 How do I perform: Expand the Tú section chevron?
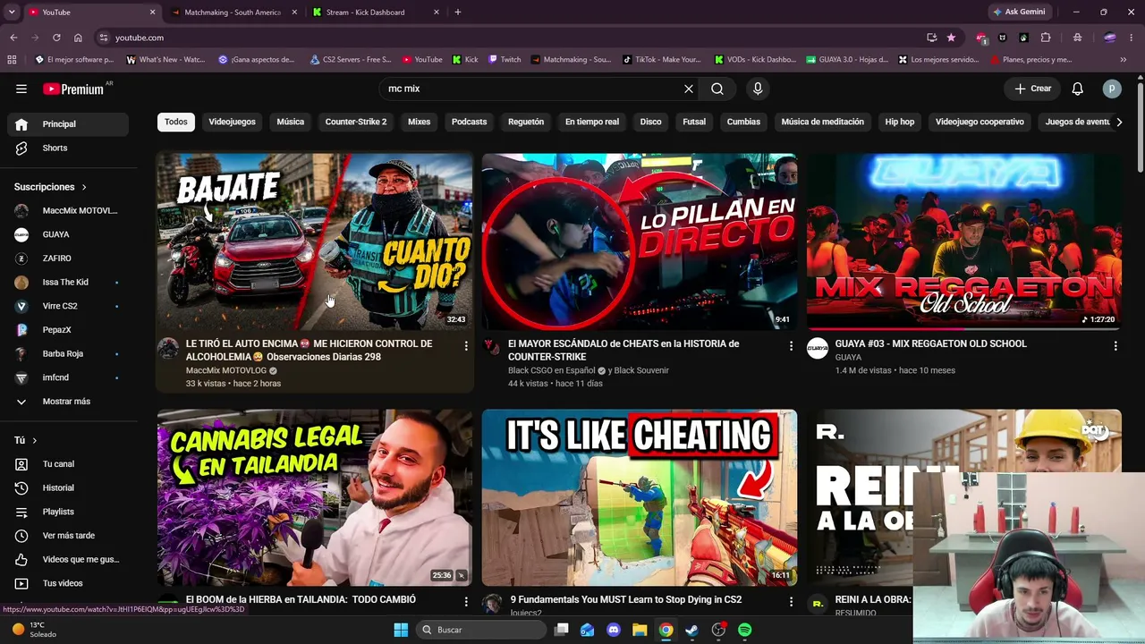[x=35, y=440]
